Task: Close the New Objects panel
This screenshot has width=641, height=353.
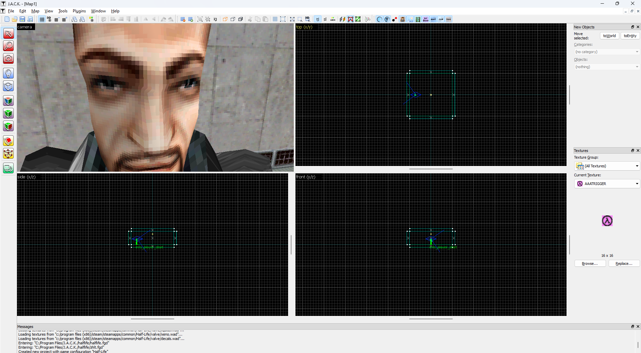Action: [x=638, y=27]
